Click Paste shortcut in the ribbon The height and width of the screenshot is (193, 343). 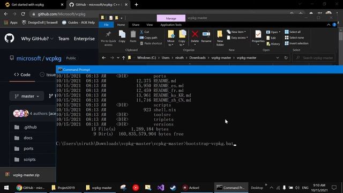click(151, 43)
